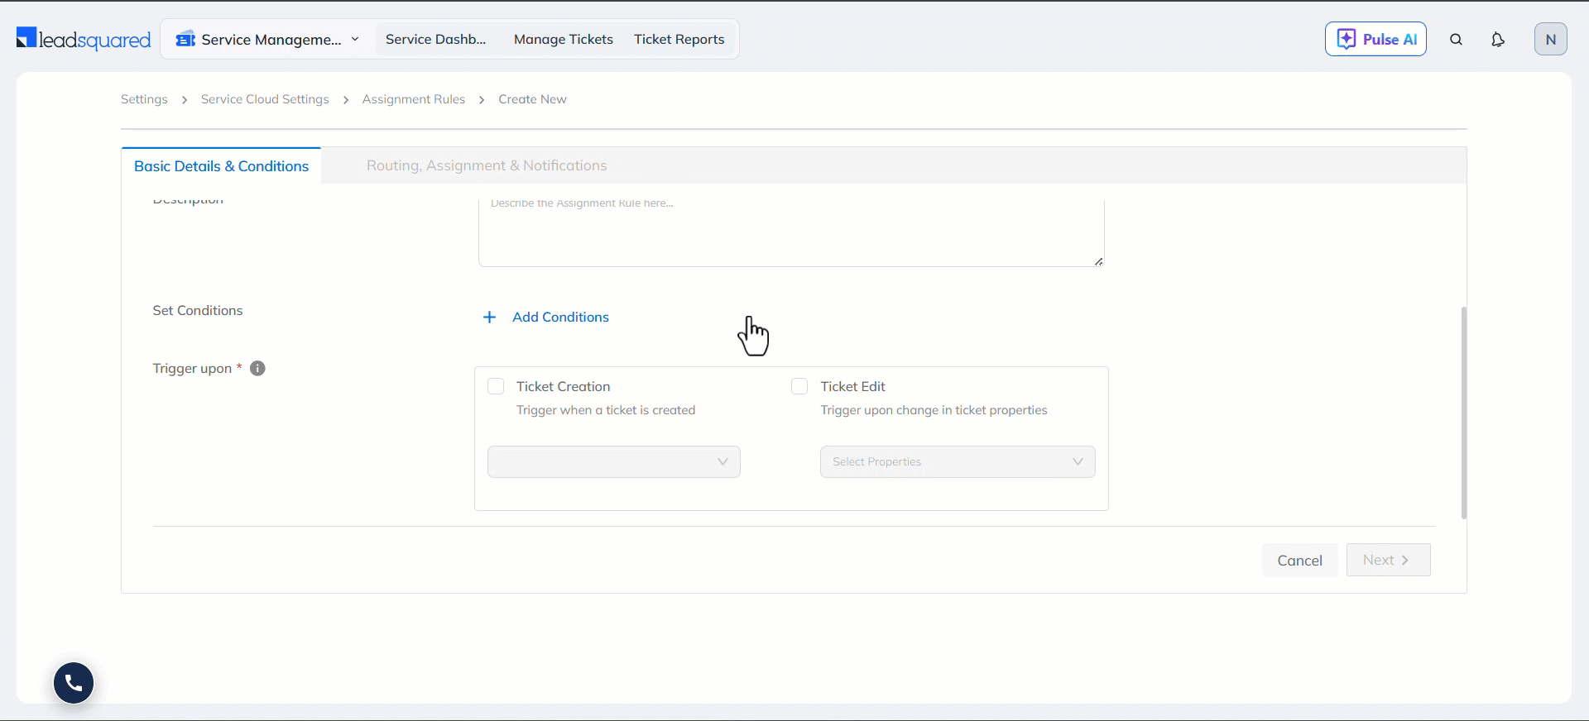Open the notifications bell
The height and width of the screenshot is (721, 1589).
1497,40
